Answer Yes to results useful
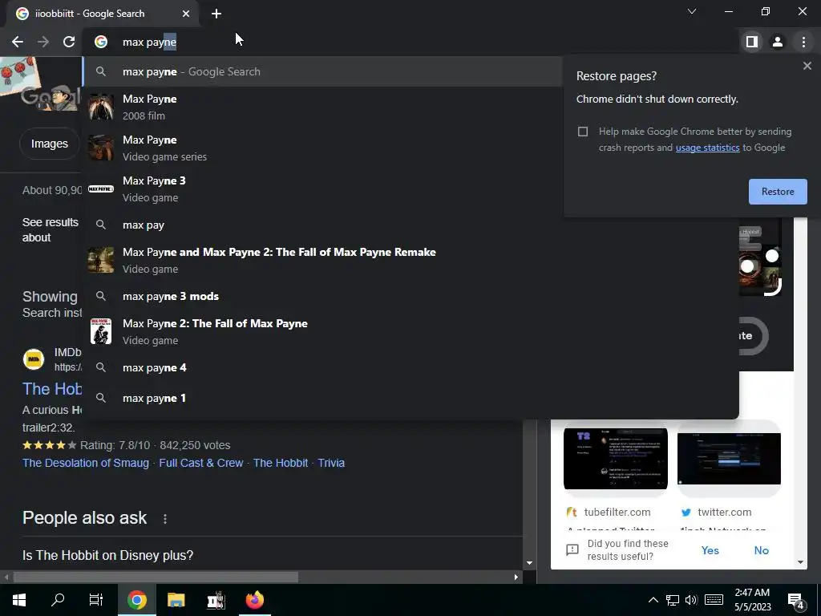This screenshot has width=821, height=616. (x=710, y=550)
